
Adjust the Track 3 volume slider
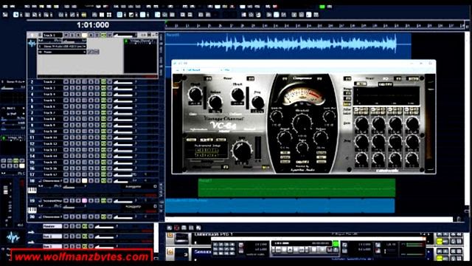pyautogui.click(x=123, y=88)
